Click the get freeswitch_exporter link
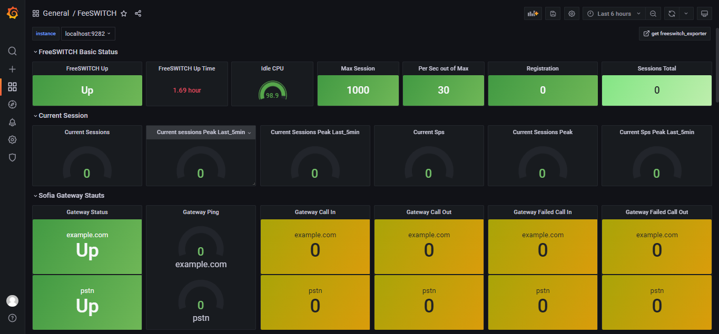 coord(675,34)
